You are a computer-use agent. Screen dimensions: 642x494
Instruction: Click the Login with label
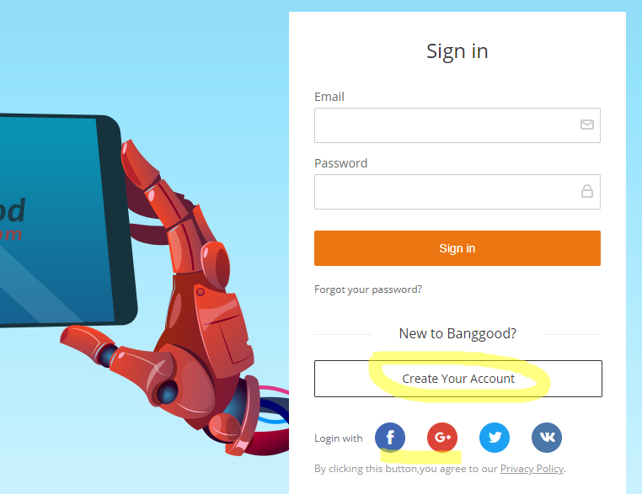[338, 438]
